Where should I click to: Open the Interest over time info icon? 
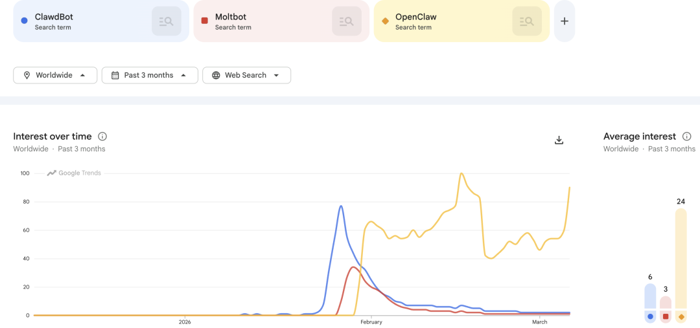coord(102,137)
